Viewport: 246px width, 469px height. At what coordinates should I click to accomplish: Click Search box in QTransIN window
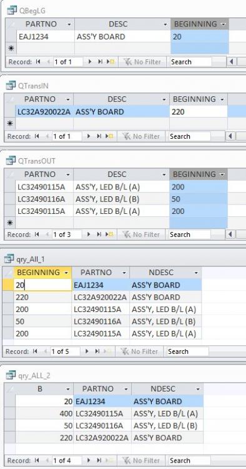pyautogui.click(x=190, y=136)
